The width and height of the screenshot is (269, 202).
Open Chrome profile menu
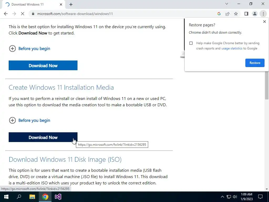pos(255,14)
